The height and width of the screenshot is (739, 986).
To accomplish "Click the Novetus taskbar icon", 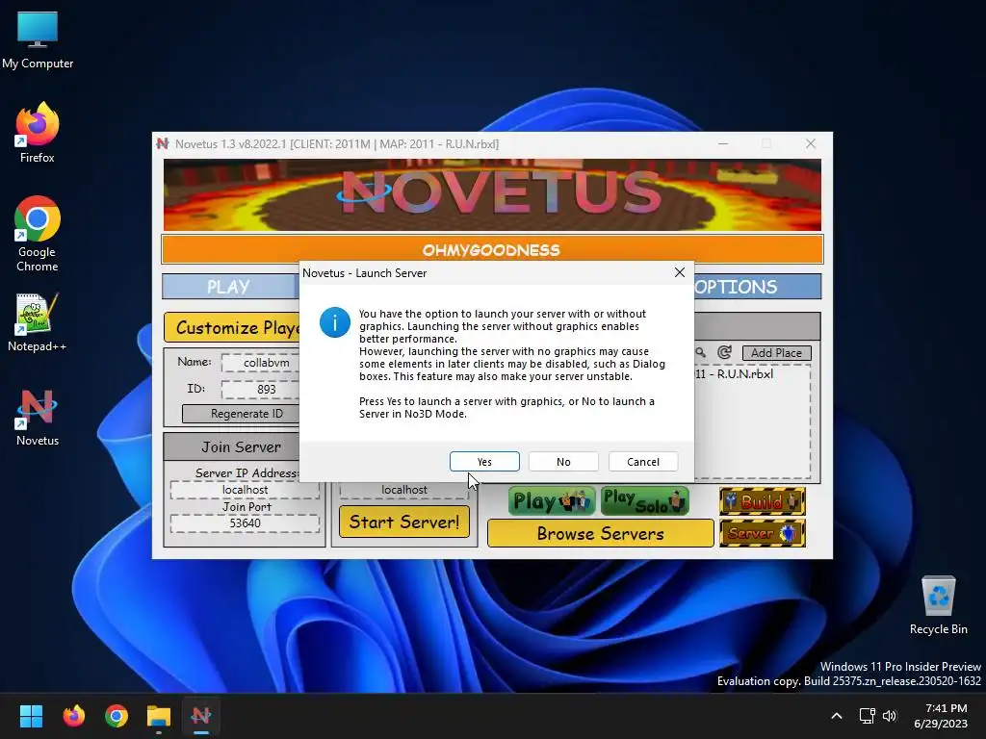I will [201, 716].
